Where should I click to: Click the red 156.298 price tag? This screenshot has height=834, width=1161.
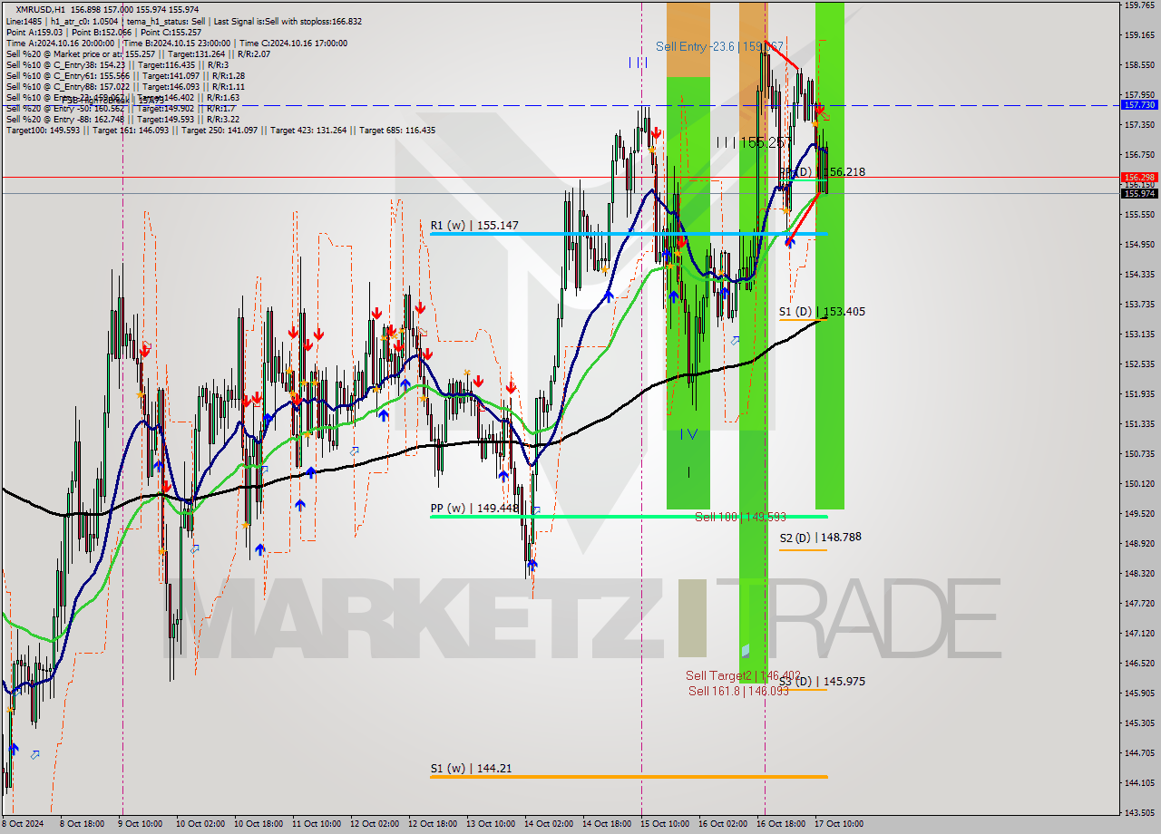pyautogui.click(x=1139, y=178)
